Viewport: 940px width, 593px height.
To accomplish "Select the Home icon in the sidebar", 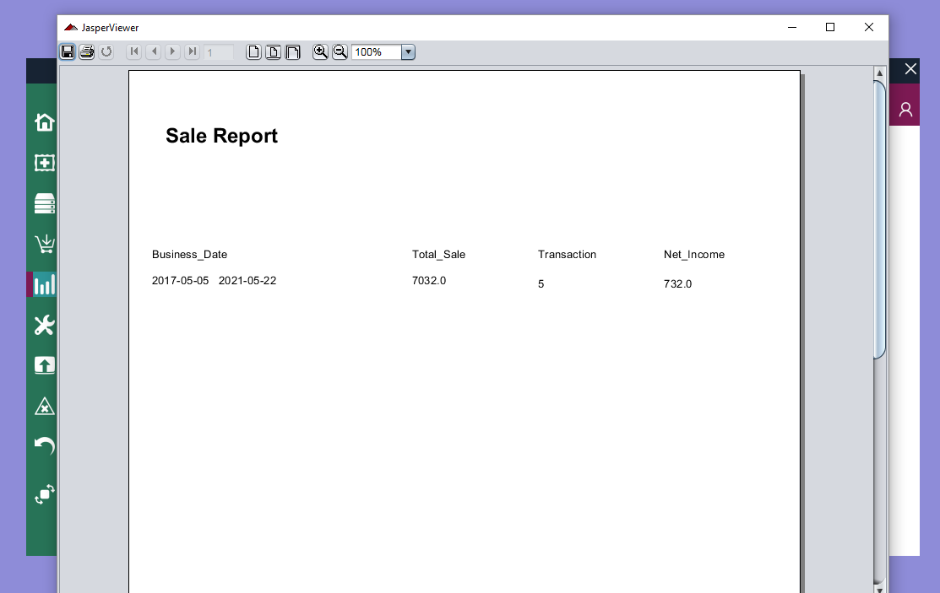I will 42,121.
